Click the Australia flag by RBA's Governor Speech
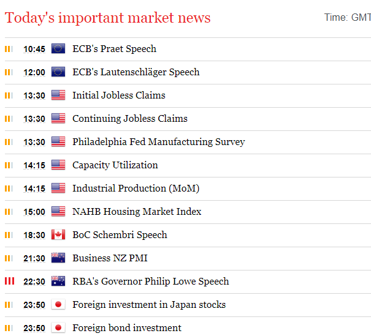 (58, 281)
